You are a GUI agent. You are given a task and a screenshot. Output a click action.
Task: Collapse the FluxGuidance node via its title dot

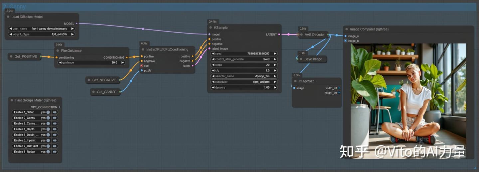[x=58, y=51]
